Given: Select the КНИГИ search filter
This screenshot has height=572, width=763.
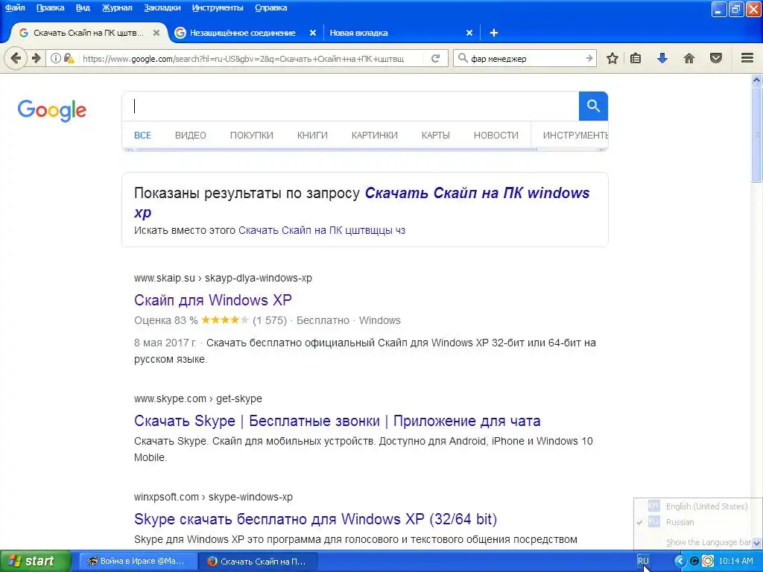Looking at the screenshot, I should pyautogui.click(x=312, y=136).
